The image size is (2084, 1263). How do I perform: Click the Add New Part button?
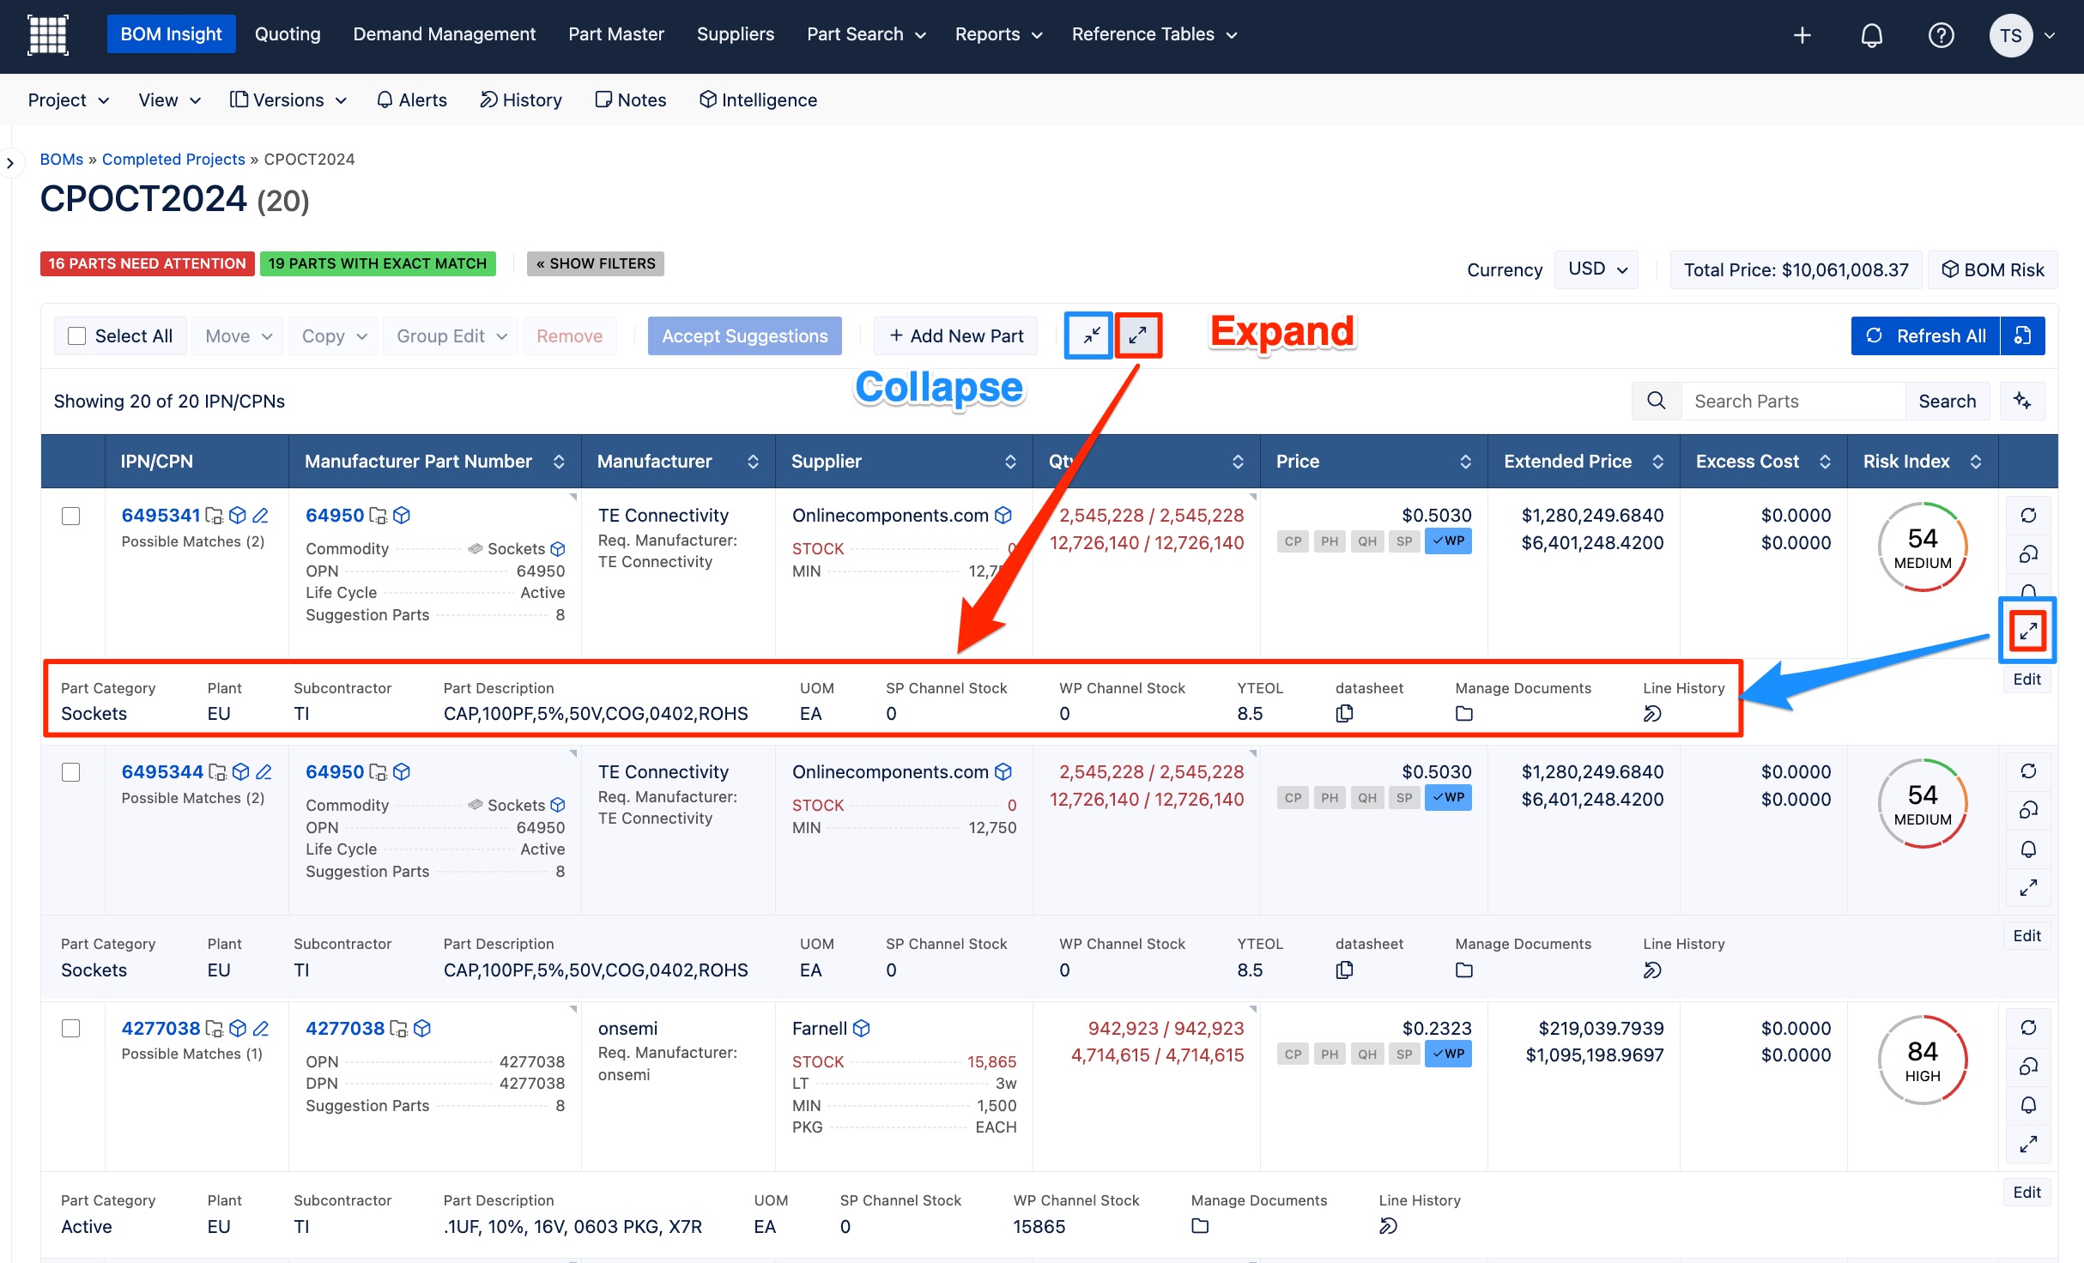955,336
